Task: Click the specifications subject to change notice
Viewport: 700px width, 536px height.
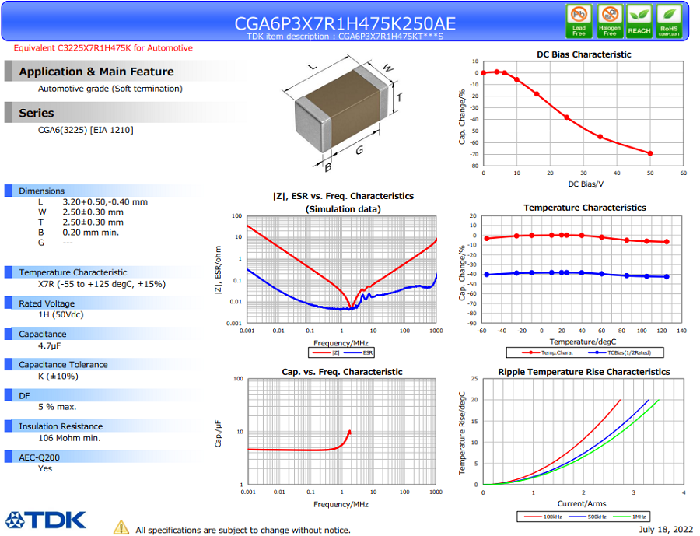Action: tap(243, 531)
